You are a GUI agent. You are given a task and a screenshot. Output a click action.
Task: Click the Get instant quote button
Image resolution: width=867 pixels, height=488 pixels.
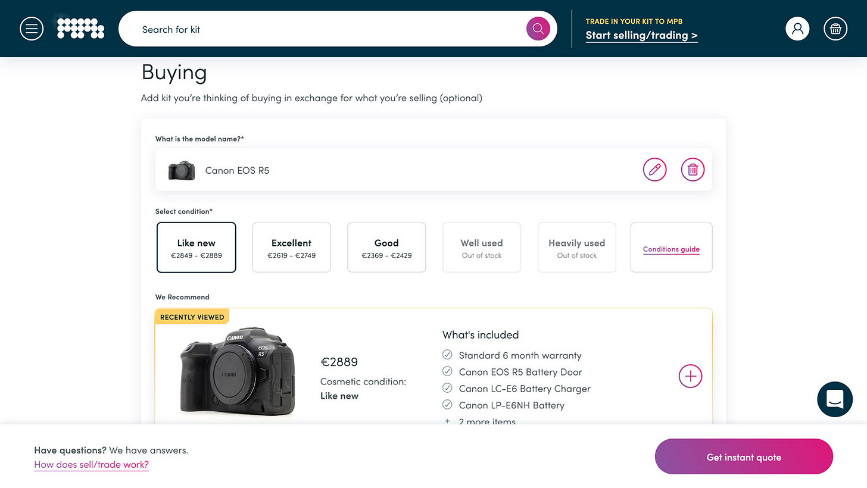744,457
